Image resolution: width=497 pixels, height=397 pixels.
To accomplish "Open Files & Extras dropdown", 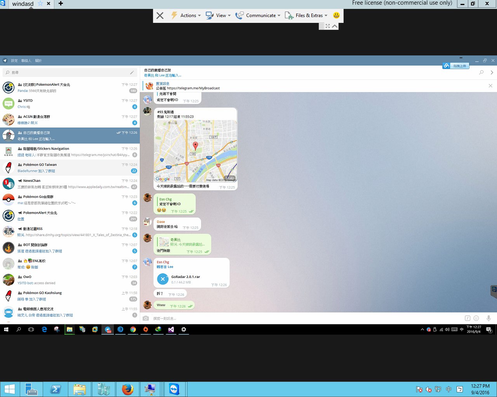I will point(306,16).
